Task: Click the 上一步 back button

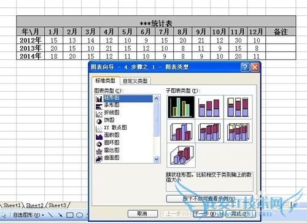Action: [175, 214]
